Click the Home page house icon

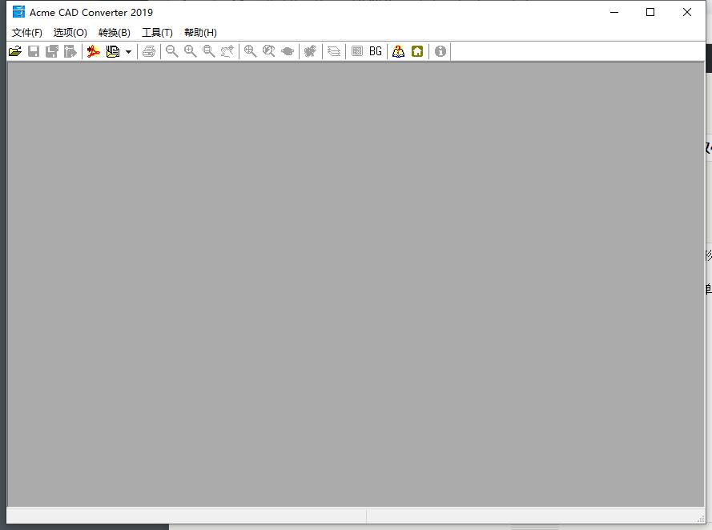coord(417,51)
